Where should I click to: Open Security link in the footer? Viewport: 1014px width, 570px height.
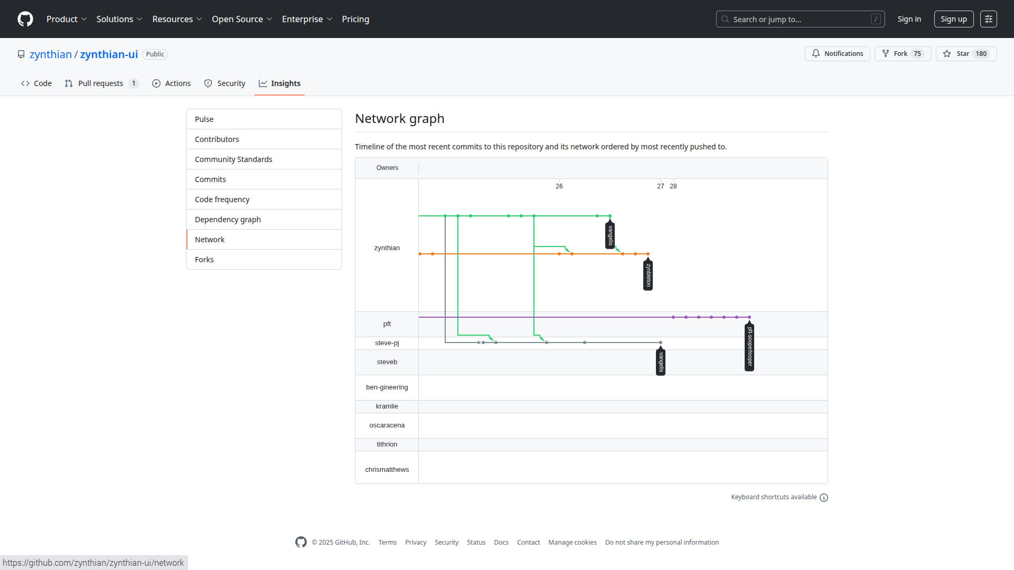[x=447, y=543]
